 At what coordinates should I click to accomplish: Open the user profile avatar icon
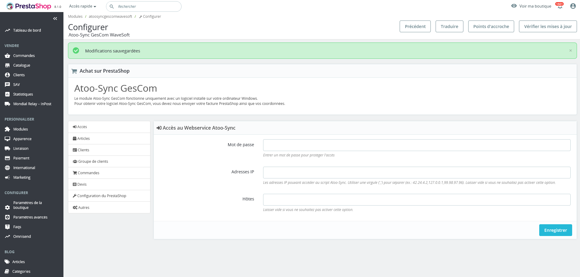573,6
